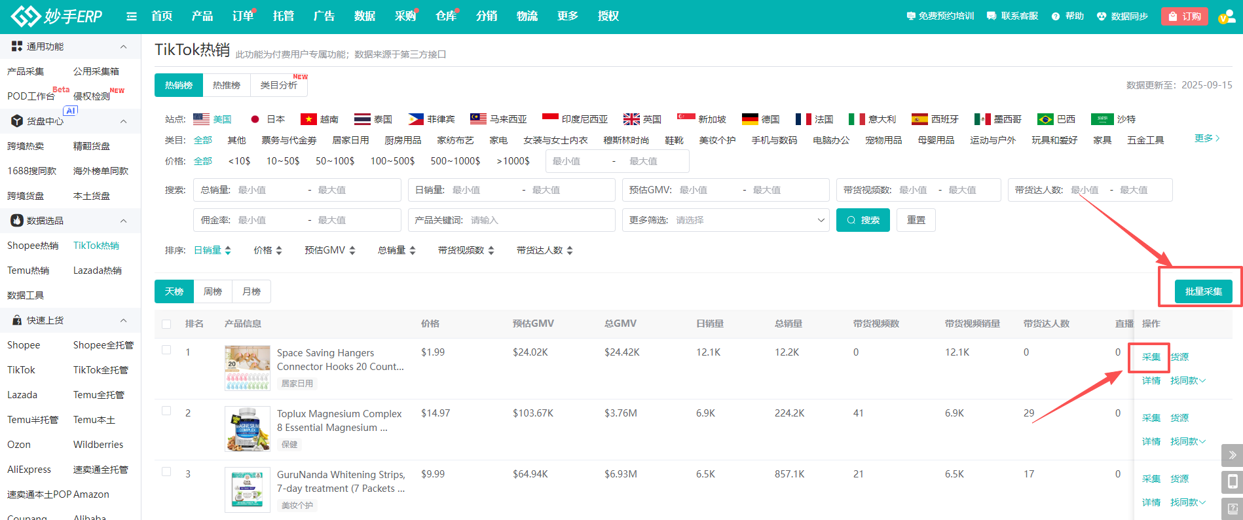
Task: Click the 数据同步 data sync icon
Action: pyautogui.click(x=1102, y=16)
